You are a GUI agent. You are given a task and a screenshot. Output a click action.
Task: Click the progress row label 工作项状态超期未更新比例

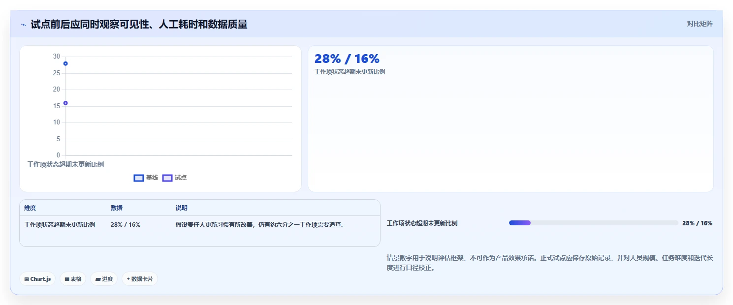(x=422, y=223)
